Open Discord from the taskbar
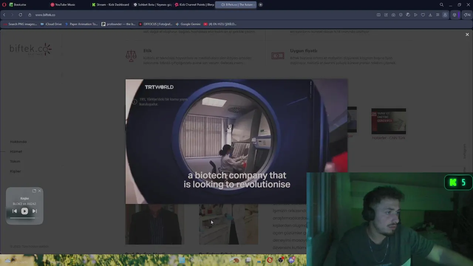This screenshot has height=266, width=473. 292,260
